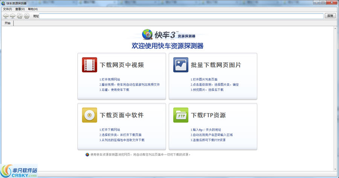Click the text 1.输入ftp://开头的地址
The image size is (339, 178).
(206, 130)
